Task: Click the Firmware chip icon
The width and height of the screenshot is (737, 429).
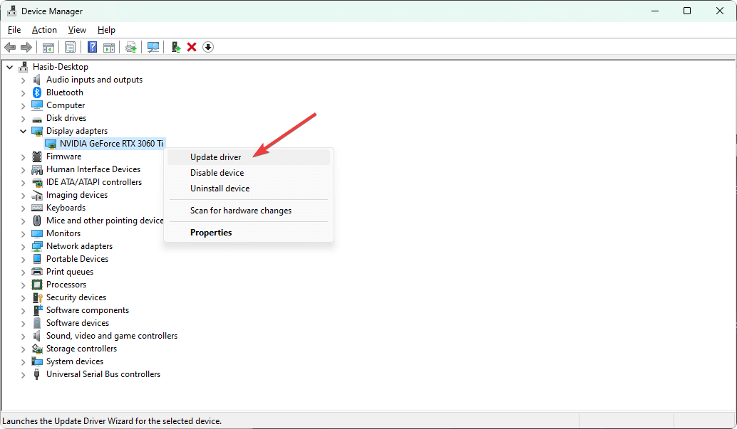Action: (x=36, y=157)
